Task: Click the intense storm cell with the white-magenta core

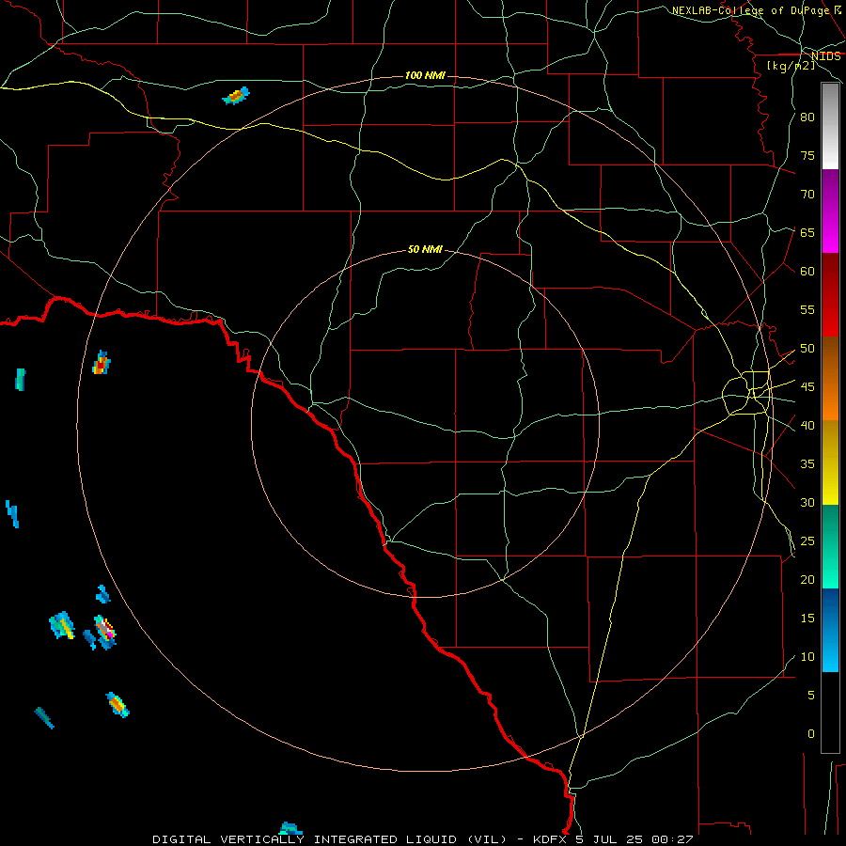Action: (105, 632)
